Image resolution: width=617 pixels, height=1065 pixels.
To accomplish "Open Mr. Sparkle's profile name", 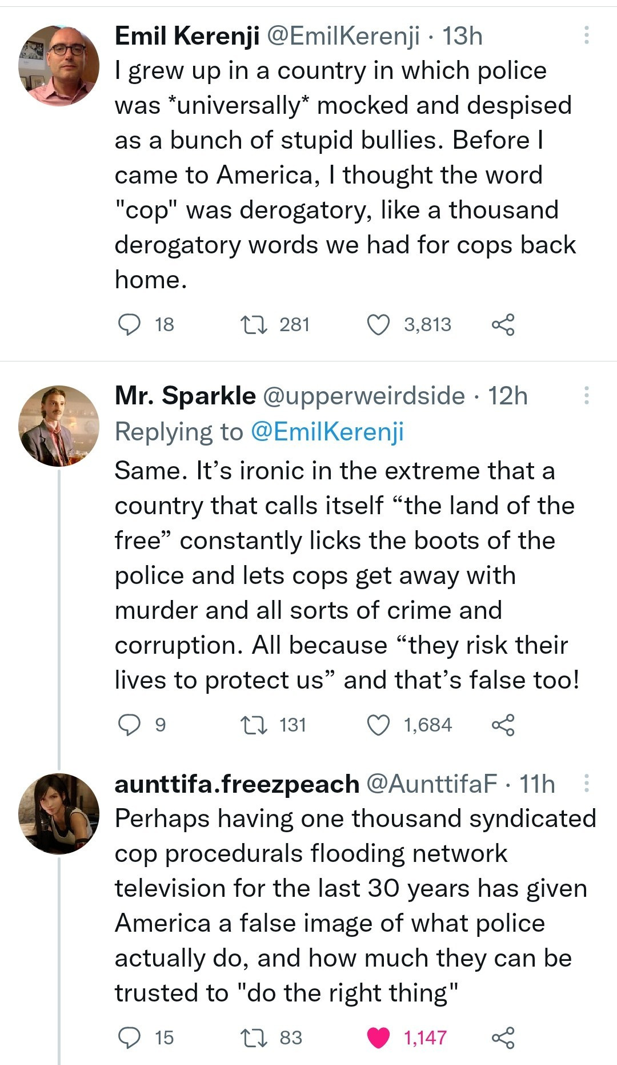I will pyautogui.click(x=185, y=396).
